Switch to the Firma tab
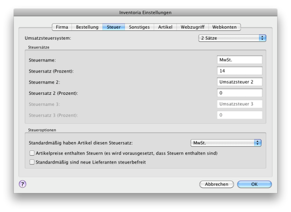Screen dimensions: 291x212 pos(62,27)
